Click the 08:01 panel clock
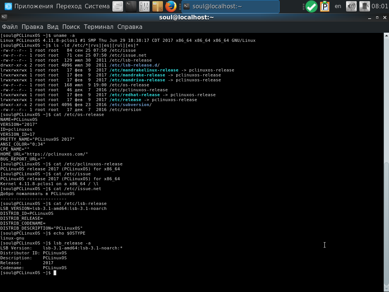Screen dimensions: 389x292 tap(380, 6)
